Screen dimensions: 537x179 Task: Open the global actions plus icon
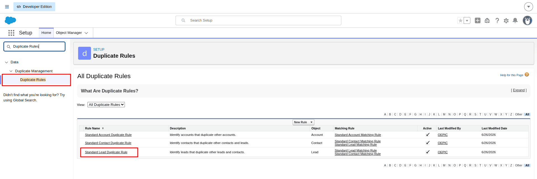tap(478, 20)
